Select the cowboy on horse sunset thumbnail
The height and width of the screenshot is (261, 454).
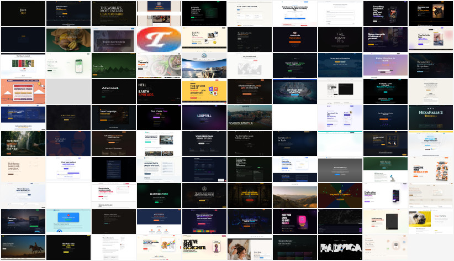[23, 248]
